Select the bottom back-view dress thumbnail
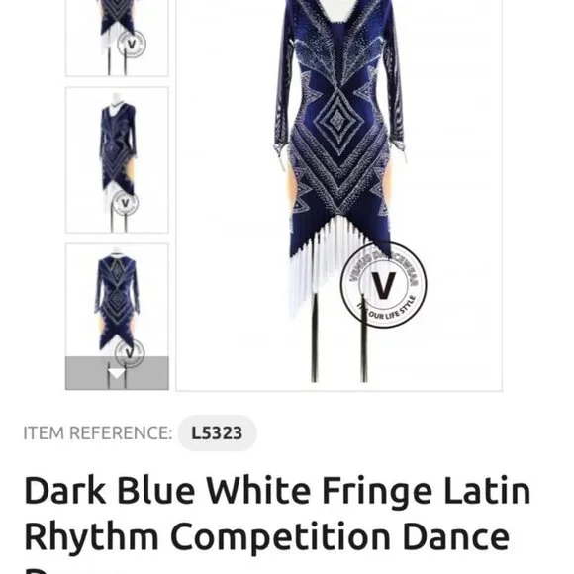Screen dimensions: 574x574 coord(117,300)
